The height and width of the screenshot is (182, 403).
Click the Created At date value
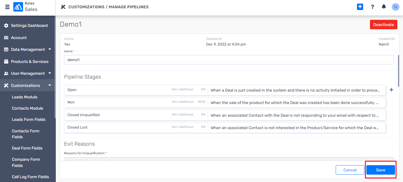click(x=226, y=44)
